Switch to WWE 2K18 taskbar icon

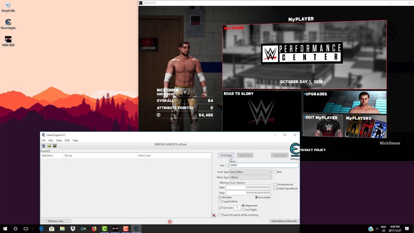point(115,229)
